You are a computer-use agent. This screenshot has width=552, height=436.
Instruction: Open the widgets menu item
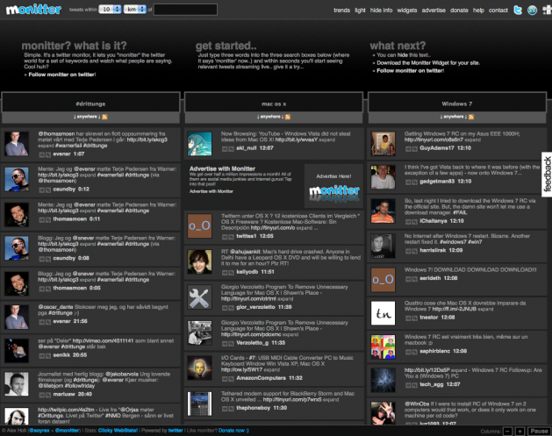click(x=407, y=11)
